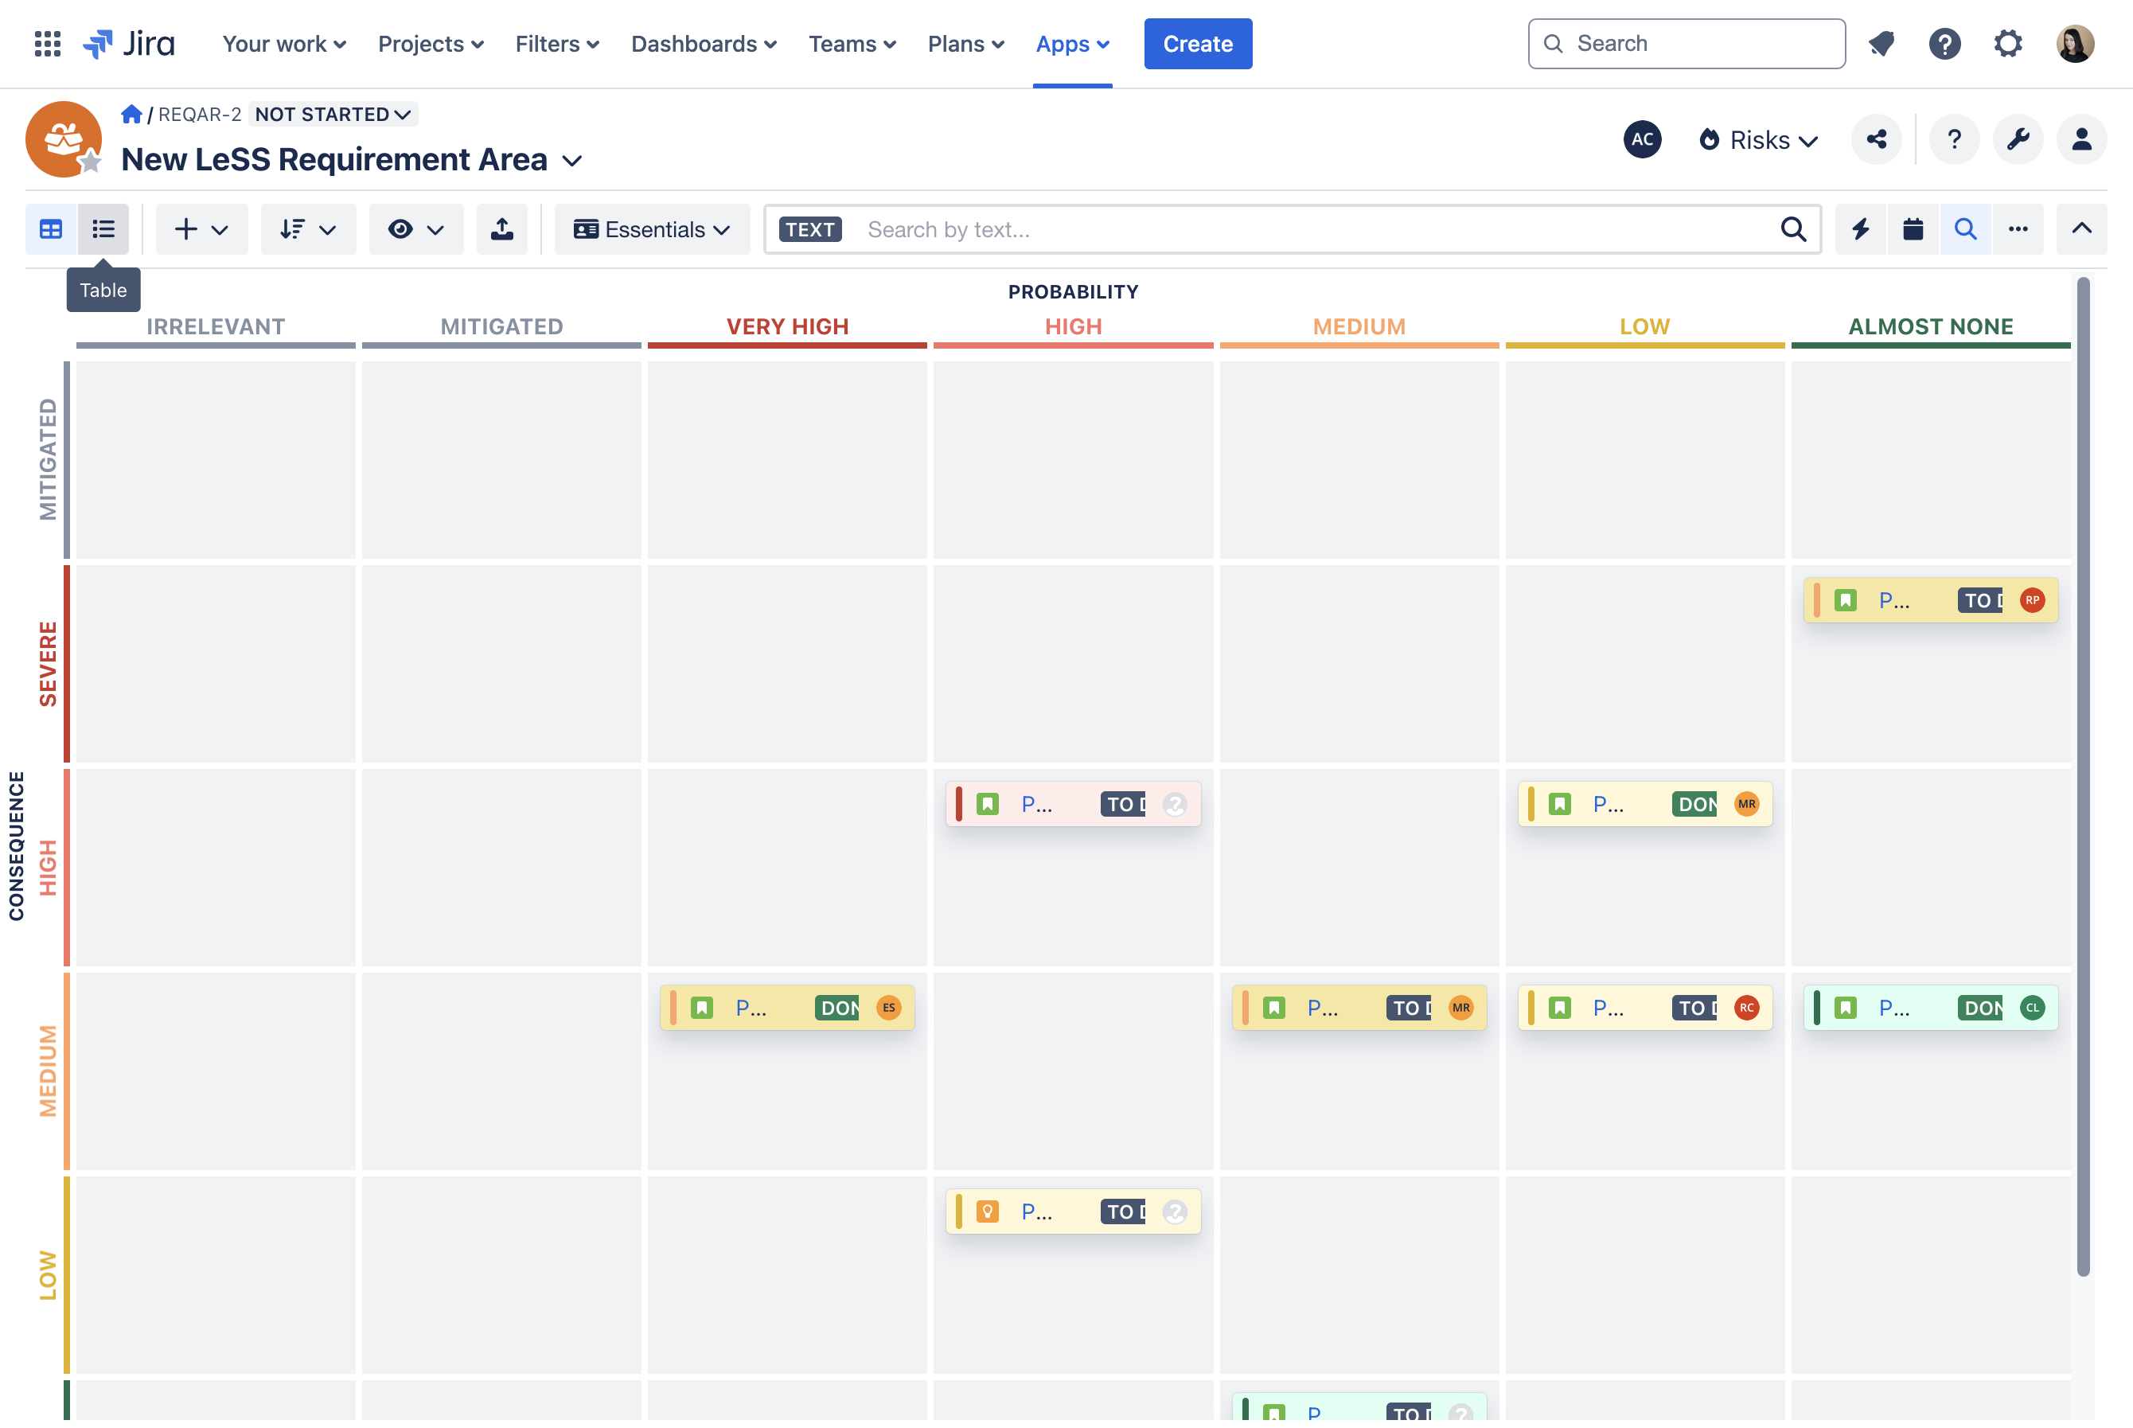
Task: Click the RP assignee avatar on Severe card
Action: 2032,600
